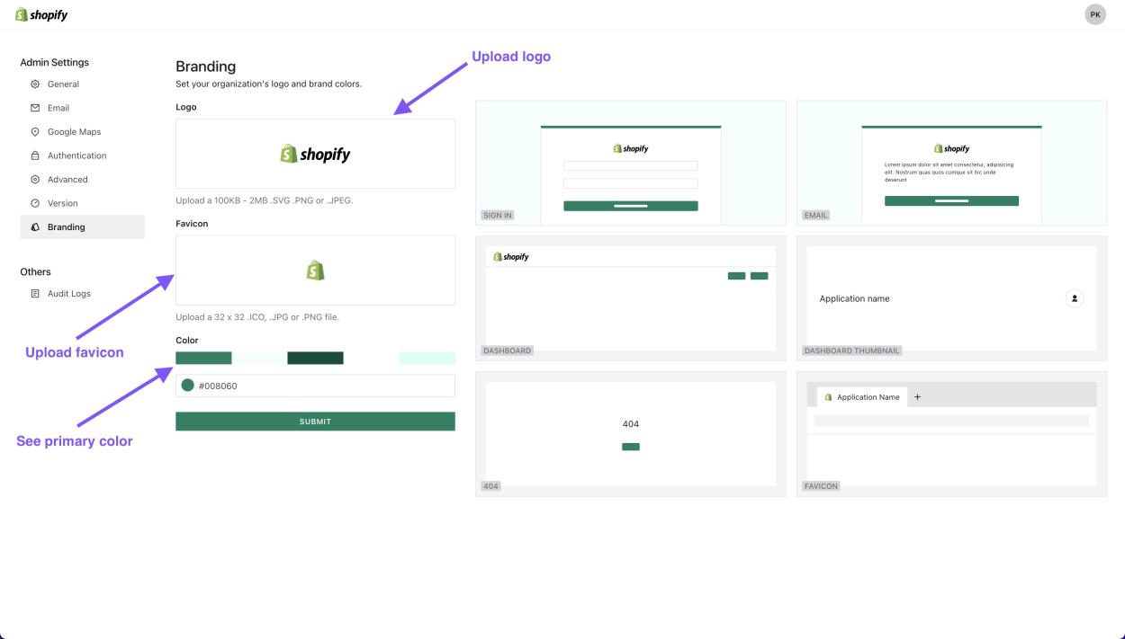The width and height of the screenshot is (1125, 639).
Task: Click the Logo upload box showing Shopify
Action: tap(315, 154)
